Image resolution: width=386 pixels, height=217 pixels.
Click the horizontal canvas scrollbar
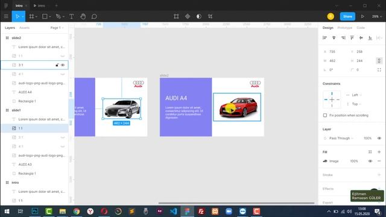click(236, 203)
